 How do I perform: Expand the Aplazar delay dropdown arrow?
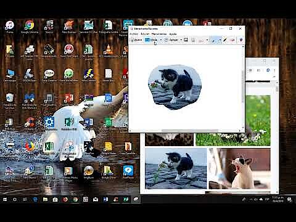click(181, 40)
